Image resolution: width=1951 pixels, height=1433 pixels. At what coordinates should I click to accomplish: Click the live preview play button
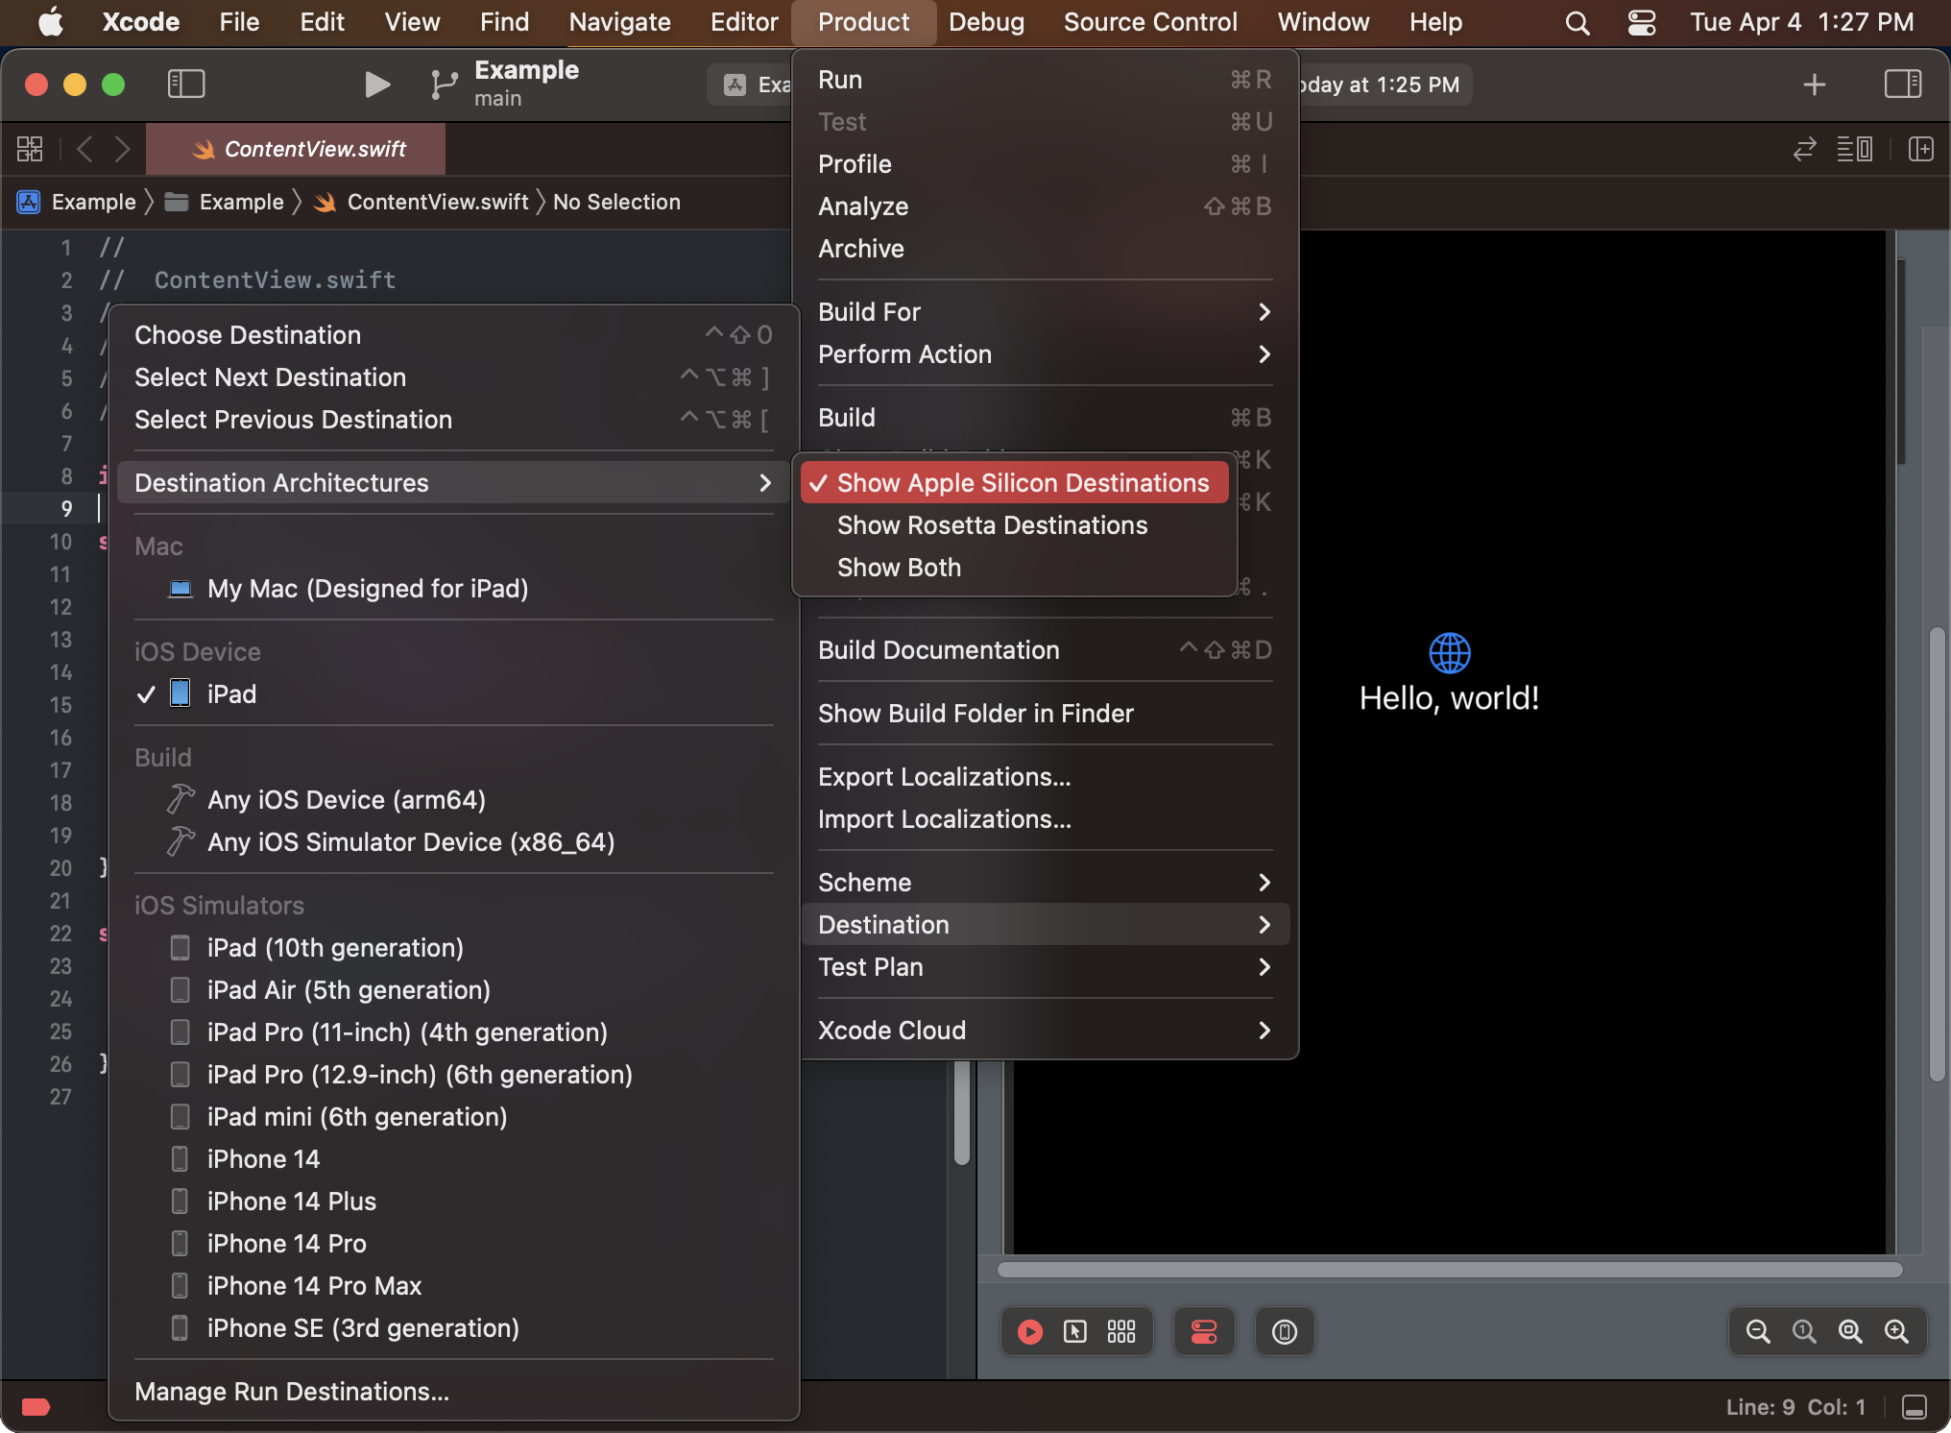tap(1029, 1331)
